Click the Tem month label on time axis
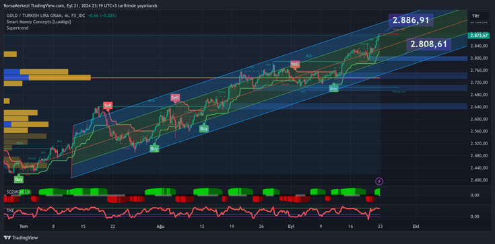495x244 pixels. [x=23, y=227]
